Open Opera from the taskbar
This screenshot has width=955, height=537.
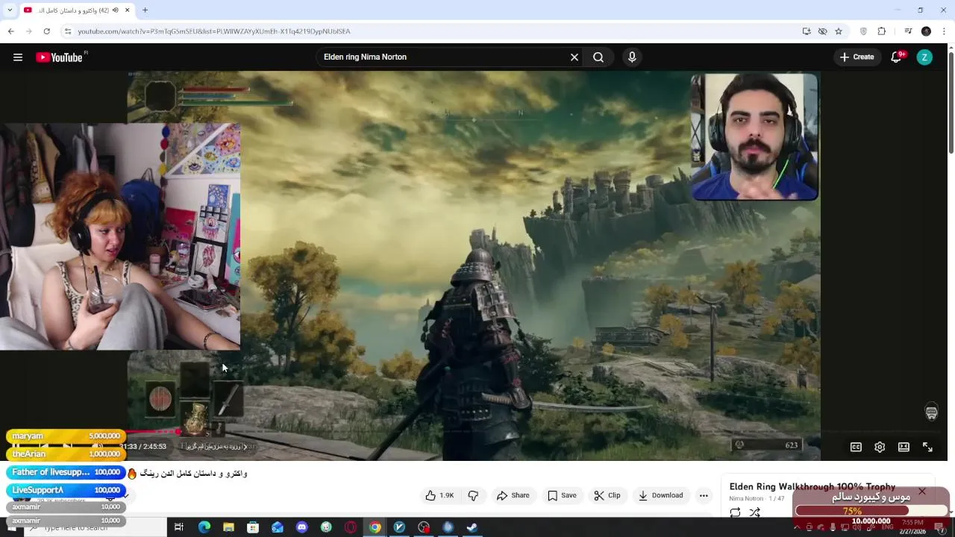click(x=350, y=527)
